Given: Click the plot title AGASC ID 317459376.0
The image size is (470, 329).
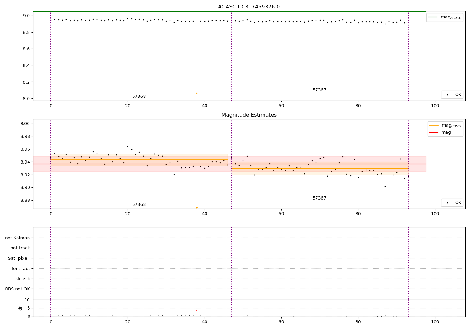Looking at the screenshot, I should (249, 7).
